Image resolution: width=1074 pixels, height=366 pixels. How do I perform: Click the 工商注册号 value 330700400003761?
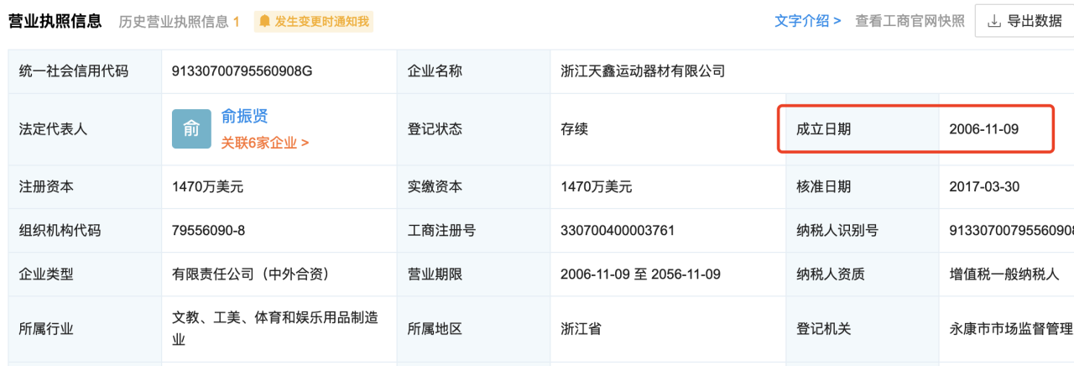tap(618, 230)
